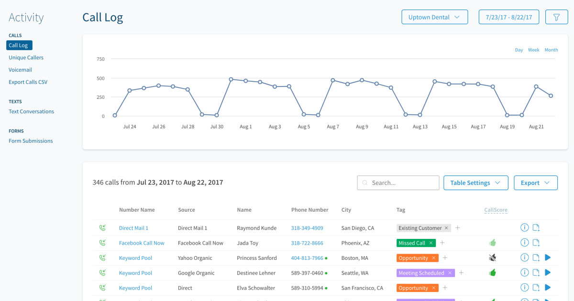Switch the chart to Month view
The height and width of the screenshot is (301, 574).
pos(551,50)
